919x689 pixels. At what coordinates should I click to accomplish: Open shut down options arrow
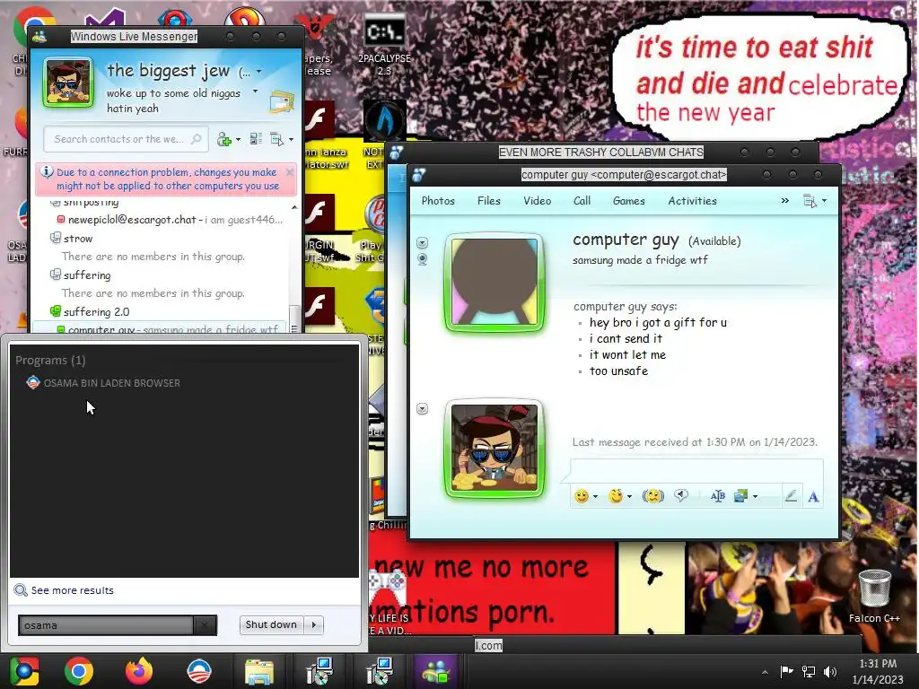click(314, 624)
